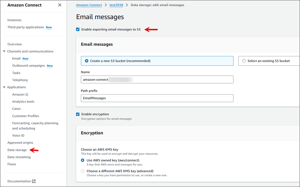Close the Amazon Connect sidebar panel
300x187 pixels.
[60, 5]
